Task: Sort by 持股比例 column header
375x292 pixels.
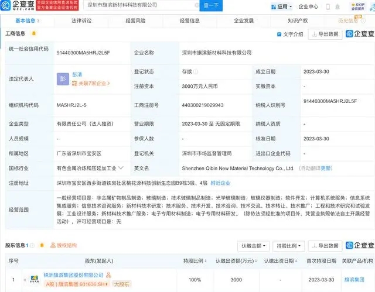Action: tap(195, 261)
